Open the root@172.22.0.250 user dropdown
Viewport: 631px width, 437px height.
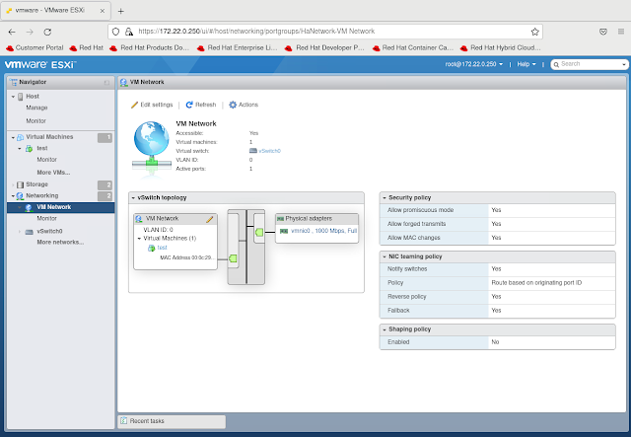tap(473, 64)
